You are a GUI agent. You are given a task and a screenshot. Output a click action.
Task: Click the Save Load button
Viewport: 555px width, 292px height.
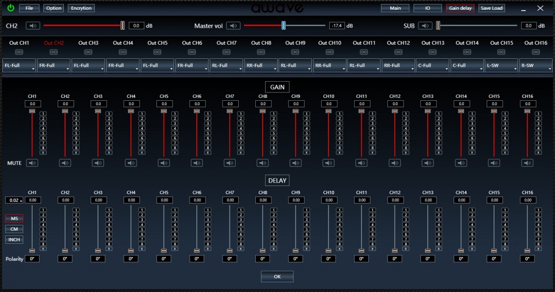492,8
